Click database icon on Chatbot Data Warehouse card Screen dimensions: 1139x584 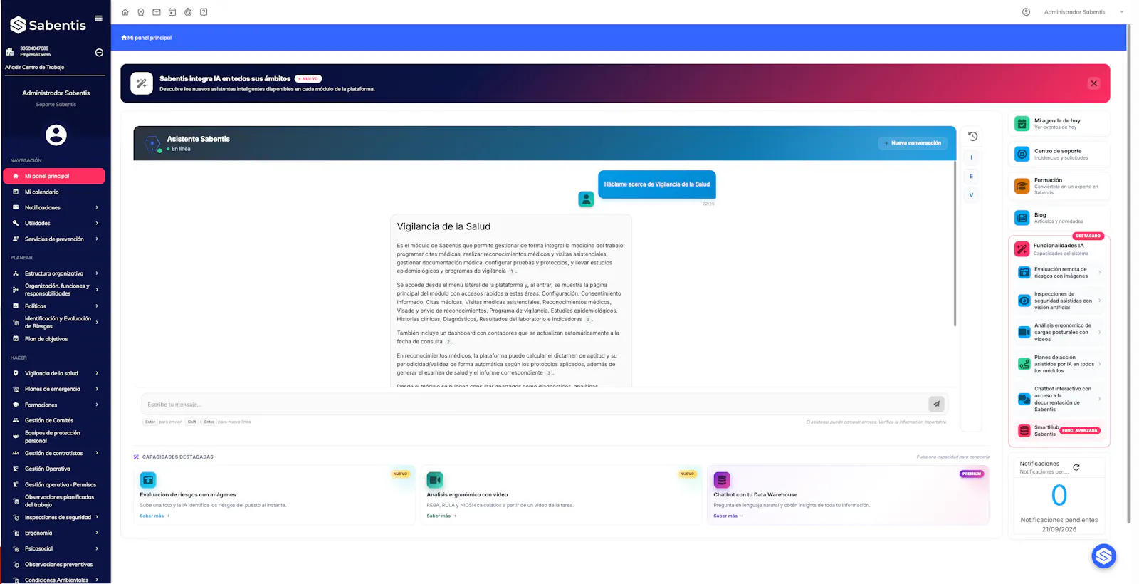pyautogui.click(x=722, y=480)
